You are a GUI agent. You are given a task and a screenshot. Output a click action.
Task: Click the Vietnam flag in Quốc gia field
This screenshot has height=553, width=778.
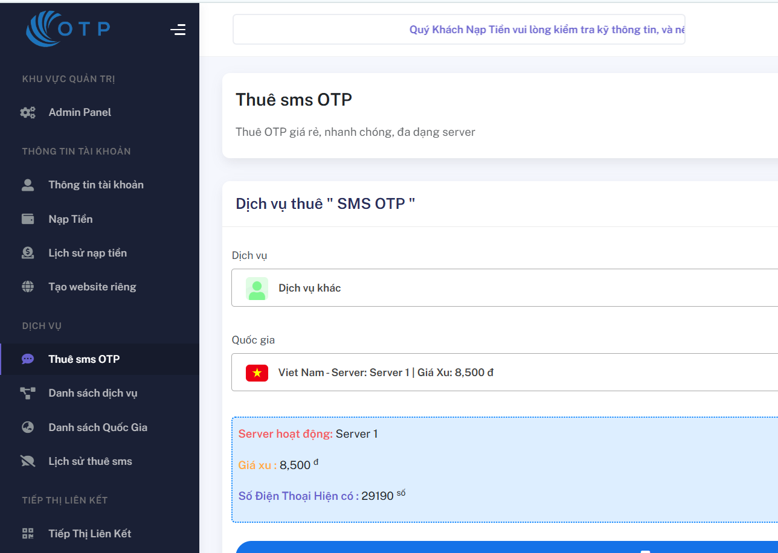pyautogui.click(x=257, y=373)
